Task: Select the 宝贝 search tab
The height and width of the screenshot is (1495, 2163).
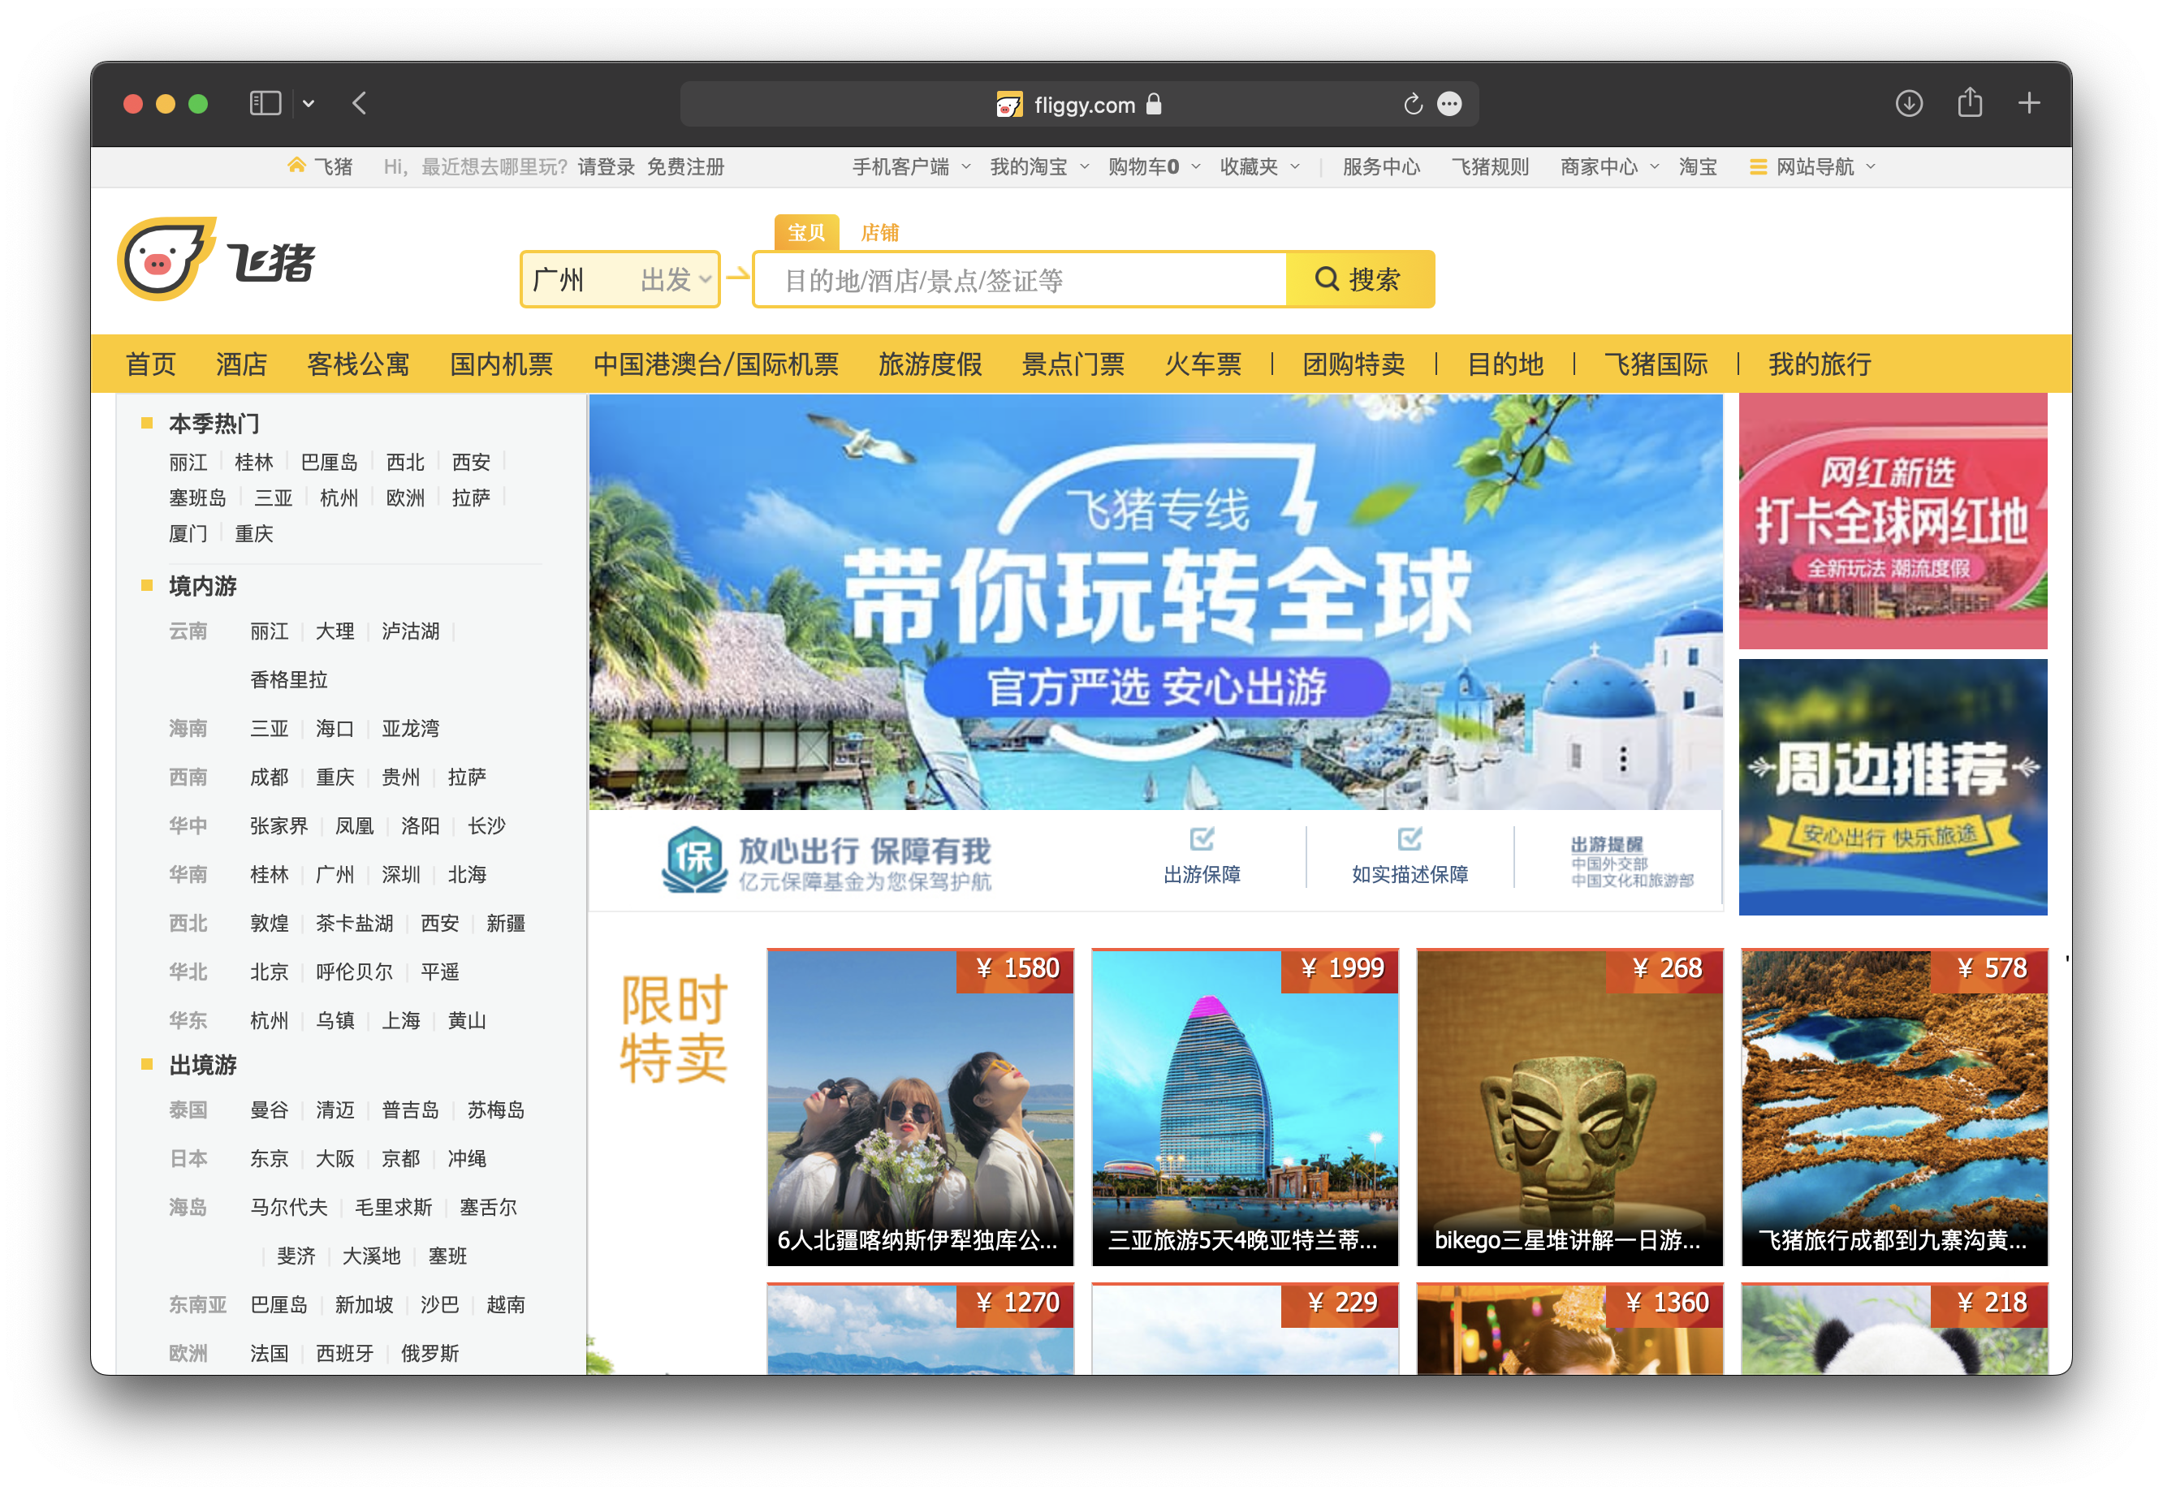Action: click(x=806, y=232)
